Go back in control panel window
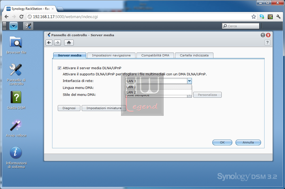 click(x=49, y=43)
